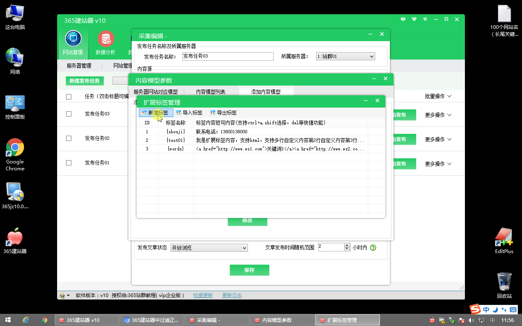Click the 发布任务02 task title

[97, 139]
